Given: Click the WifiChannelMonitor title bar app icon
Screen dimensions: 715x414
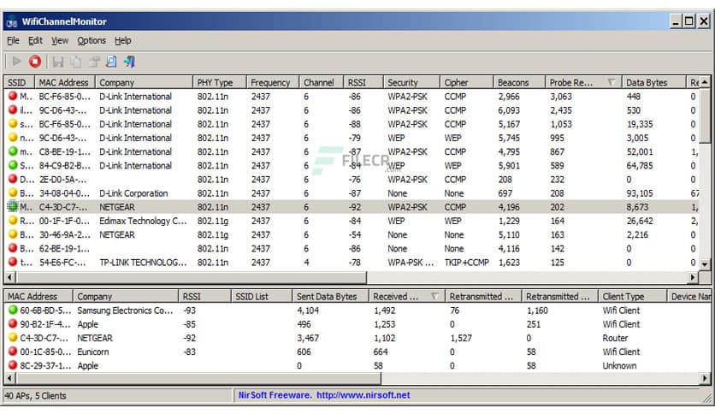Looking at the screenshot, I should [x=12, y=22].
